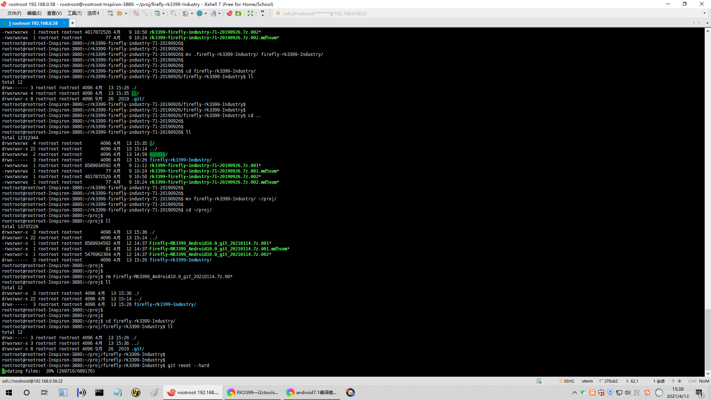This screenshot has height=400, width=711.
Task: Expand the font style dropdown arrow
Action: [220, 13]
